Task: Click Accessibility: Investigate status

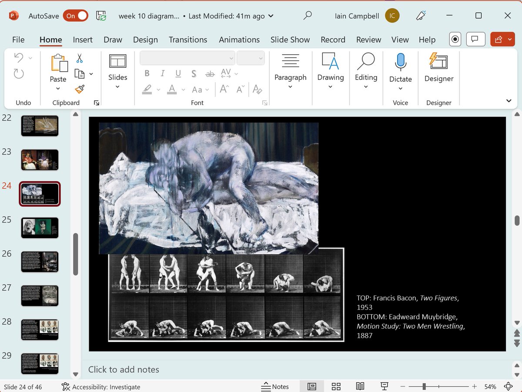Action: (x=101, y=387)
